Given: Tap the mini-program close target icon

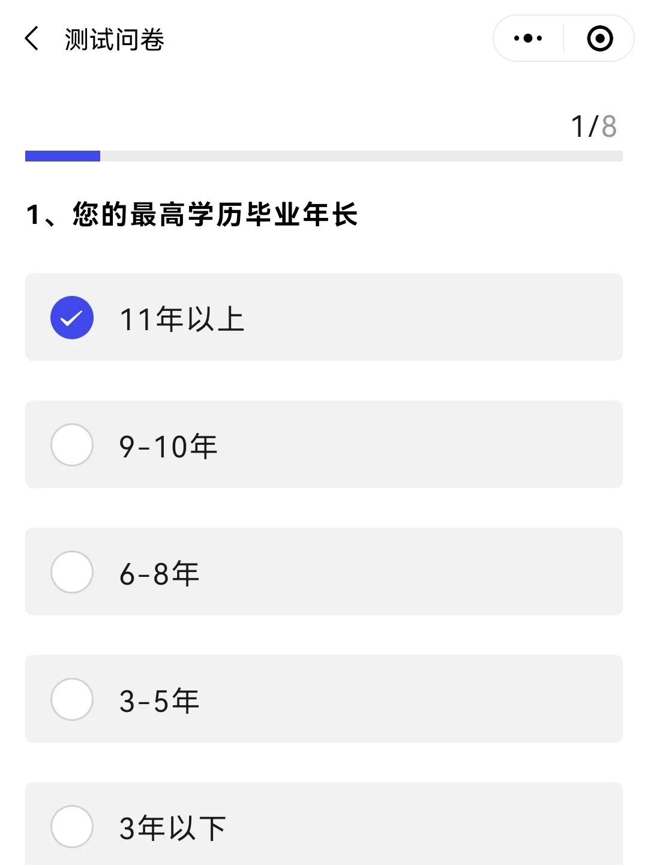Looking at the screenshot, I should coord(599,38).
